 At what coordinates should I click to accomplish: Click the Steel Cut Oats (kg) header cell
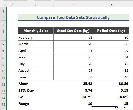click(x=73, y=31)
